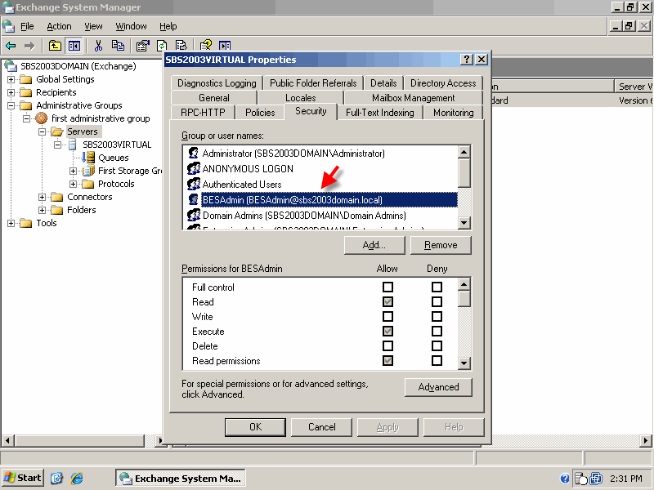Click the toolbar Forward arrow
The image size is (654, 490).
[29, 46]
